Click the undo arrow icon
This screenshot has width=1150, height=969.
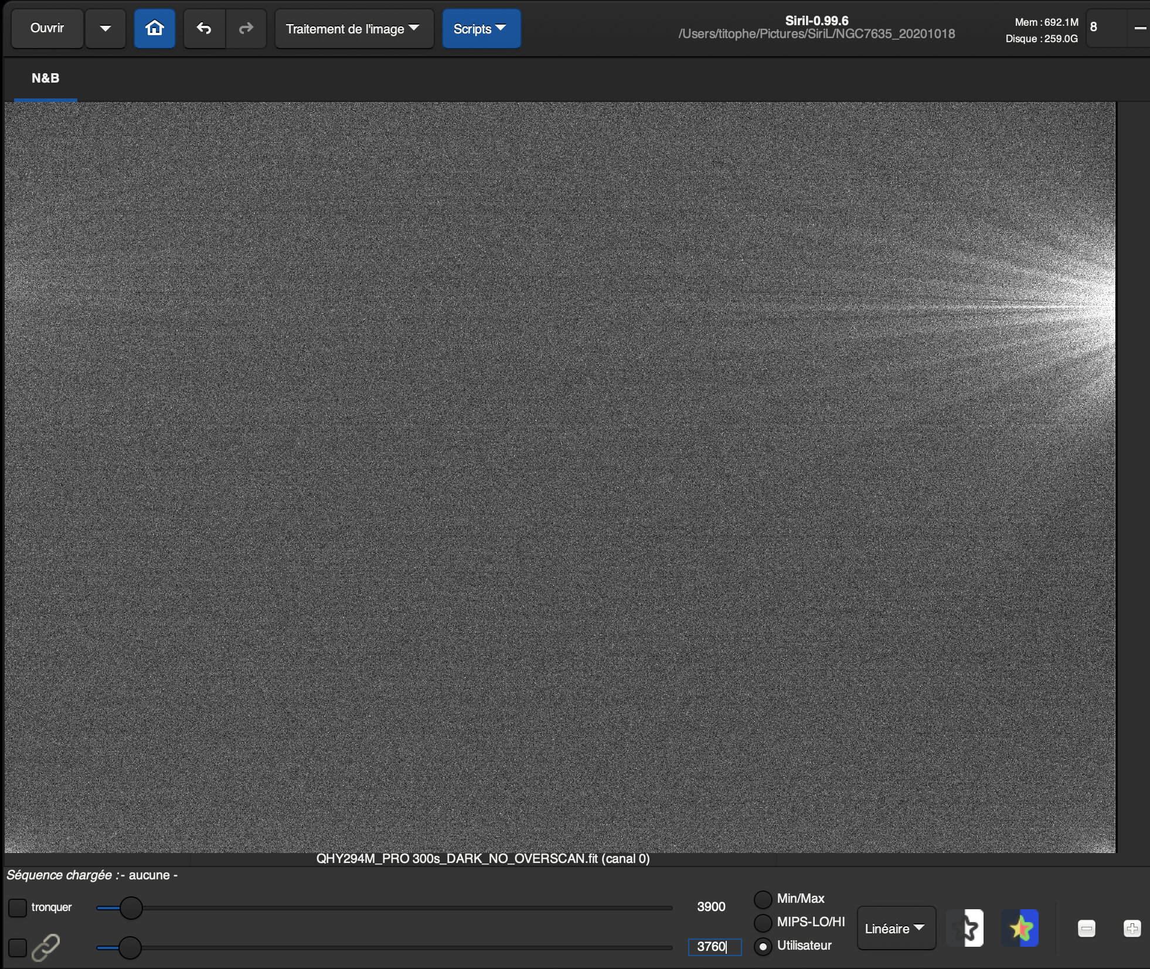204,28
